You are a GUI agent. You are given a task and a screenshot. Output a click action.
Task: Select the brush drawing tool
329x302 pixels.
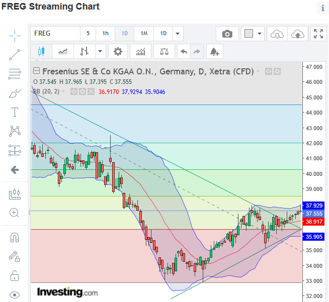(15, 93)
